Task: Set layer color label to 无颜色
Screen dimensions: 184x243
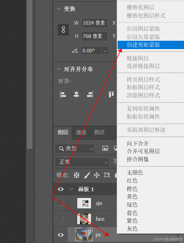Action: pos(135,173)
